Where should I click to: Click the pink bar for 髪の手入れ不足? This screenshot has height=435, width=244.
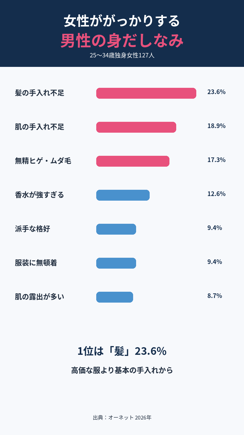pos(146,93)
